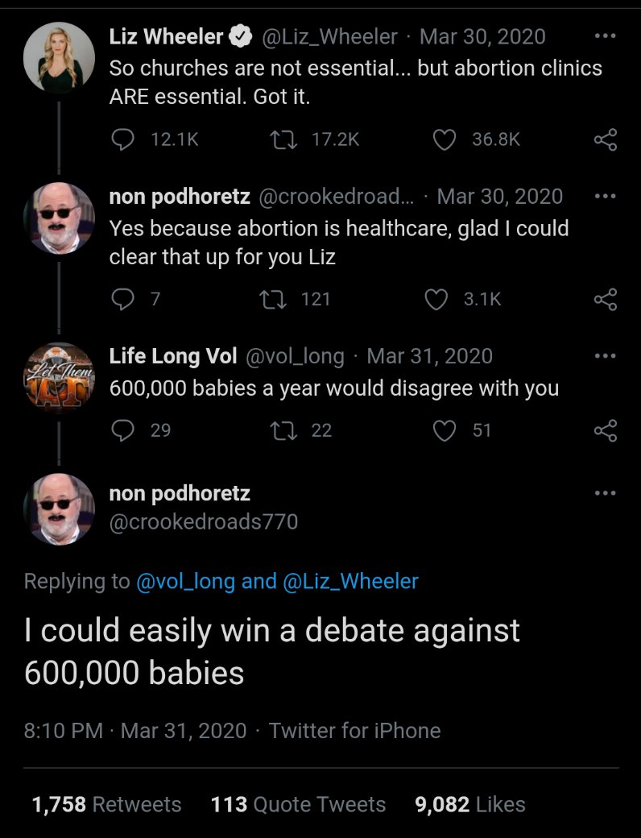The height and width of the screenshot is (838, 641).
Task: Open the @Liz_Wheeler mention link
Action: pos(350,582)
